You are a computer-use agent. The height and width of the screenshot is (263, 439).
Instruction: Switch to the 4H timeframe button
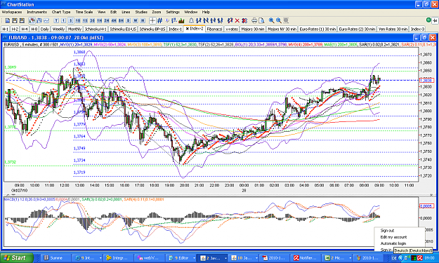(114, 20)
